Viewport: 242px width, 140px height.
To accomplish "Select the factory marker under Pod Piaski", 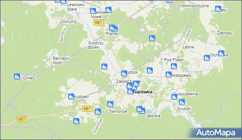I will coord(174,66).
